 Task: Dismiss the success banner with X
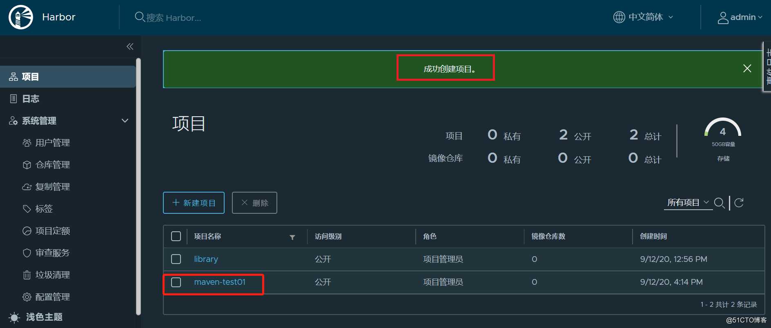click(747, 69)
